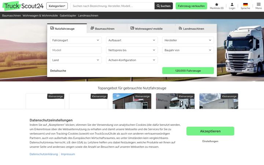Switch to the Baumaschinen search tab
The image size is (264, 165).
pos(107,29)
